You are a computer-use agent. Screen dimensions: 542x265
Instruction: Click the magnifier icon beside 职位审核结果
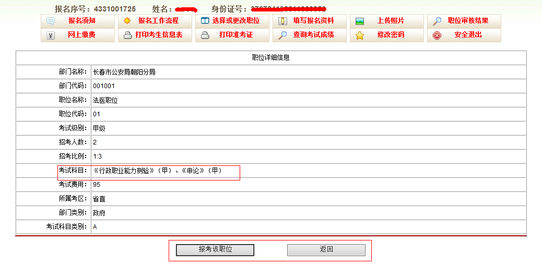tap(437, 21)
